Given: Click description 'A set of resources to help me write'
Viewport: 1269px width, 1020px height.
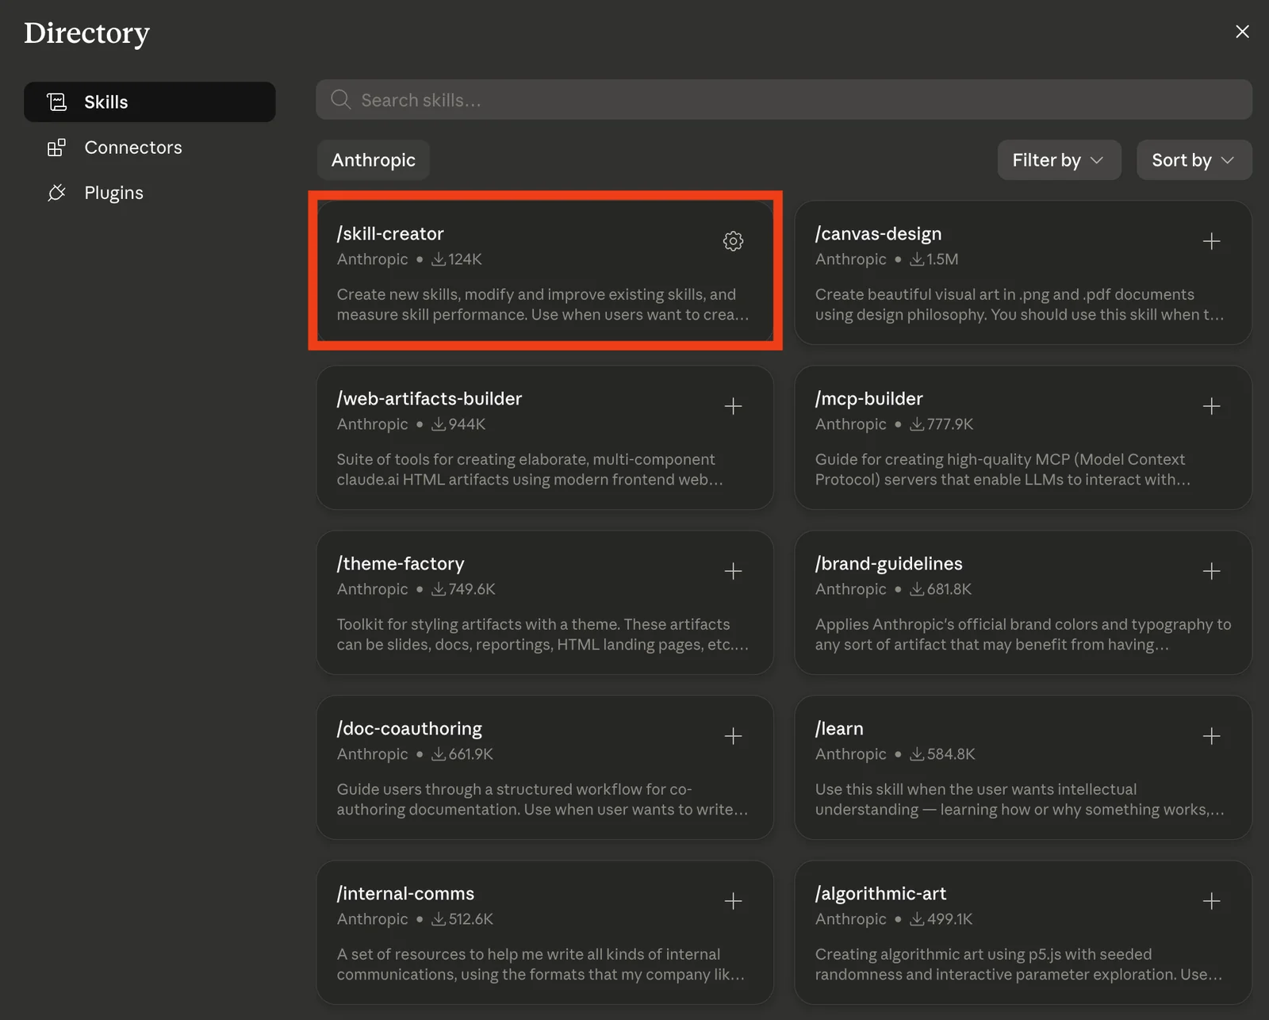Looking at the screenshot, I should (x=541, y=964).
